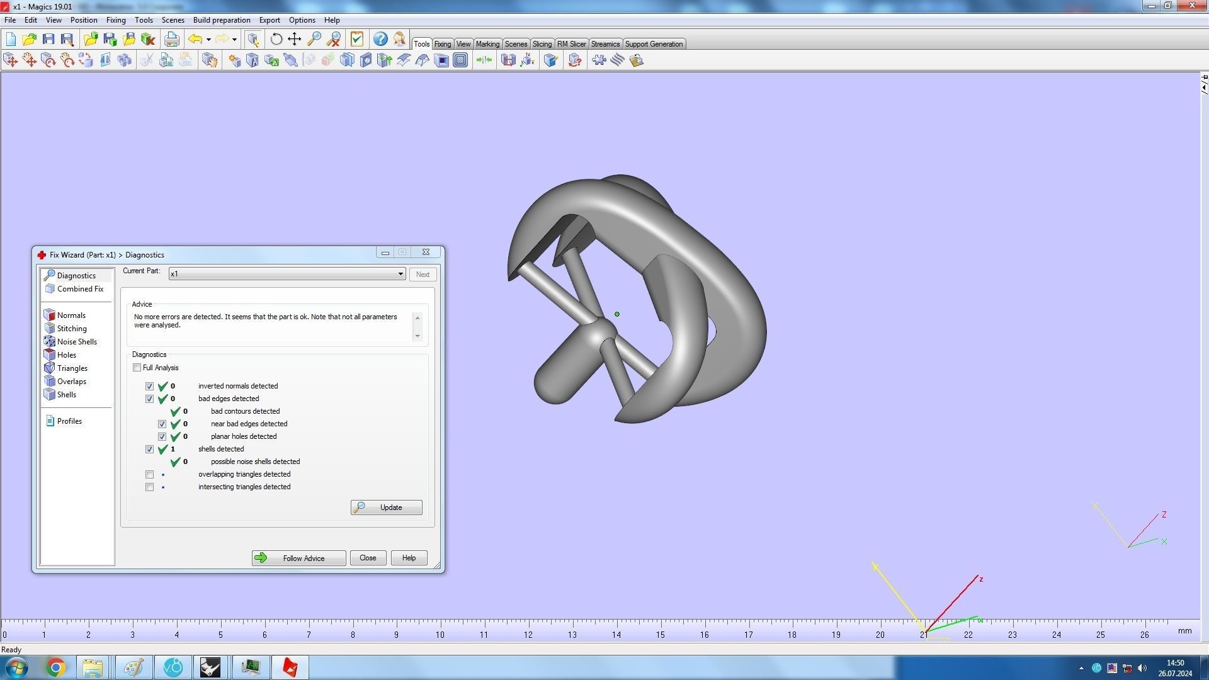Expand the Redo history dropdown arrow

[234, 40]
